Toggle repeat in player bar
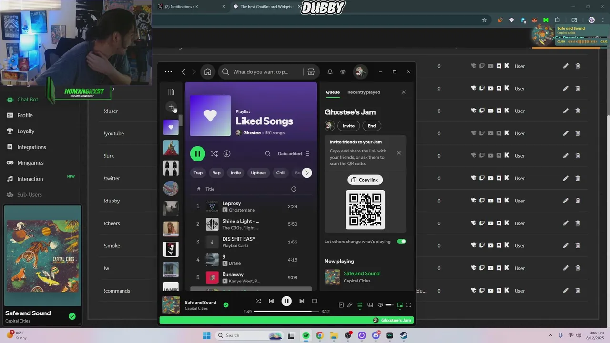 click(315, 301)
